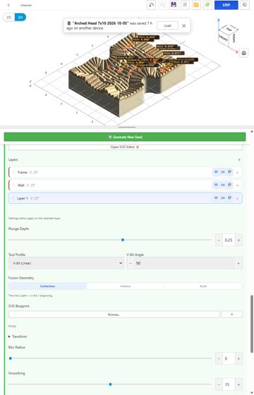Click the green puzzle piece icon

point(207,5)
